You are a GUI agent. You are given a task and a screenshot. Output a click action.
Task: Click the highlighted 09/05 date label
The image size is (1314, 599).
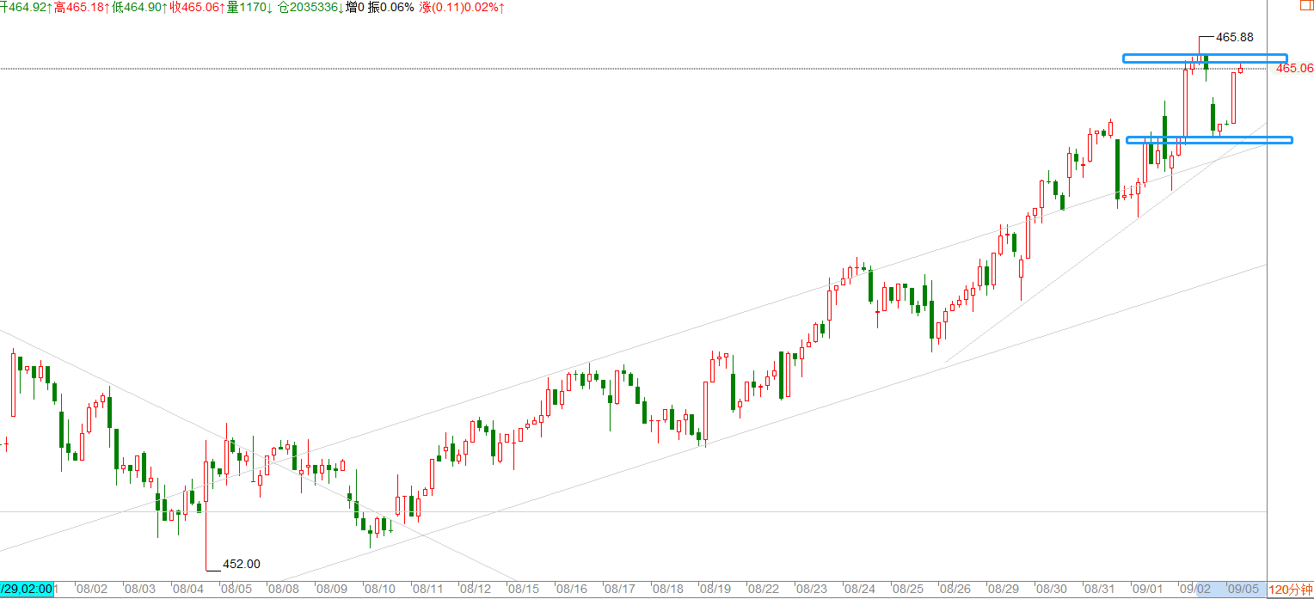pyautogui.click(x=1243, y=590)
